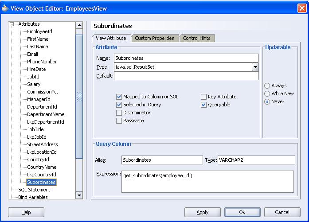The width and height of the screenshot is (309, 222).
Task: Click the Help button
Action: pyautogui.click(x=26, y=212)
